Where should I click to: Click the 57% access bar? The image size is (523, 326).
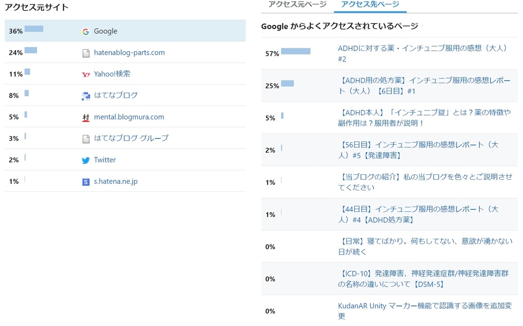[x=295, y=51]
